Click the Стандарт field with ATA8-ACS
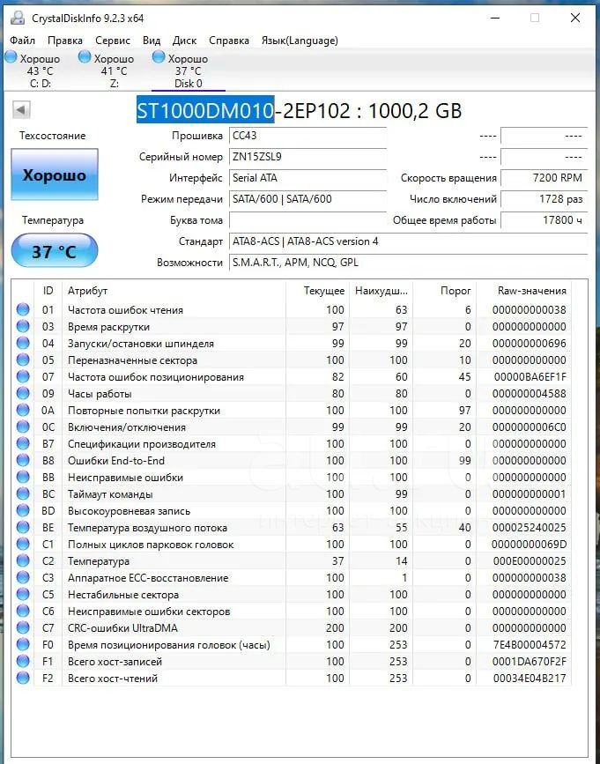 point(408,241)
